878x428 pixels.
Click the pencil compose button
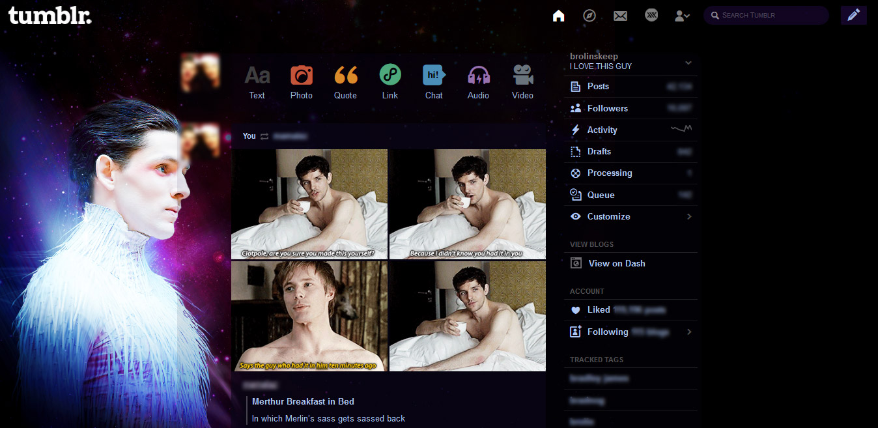tap(854, 15)
